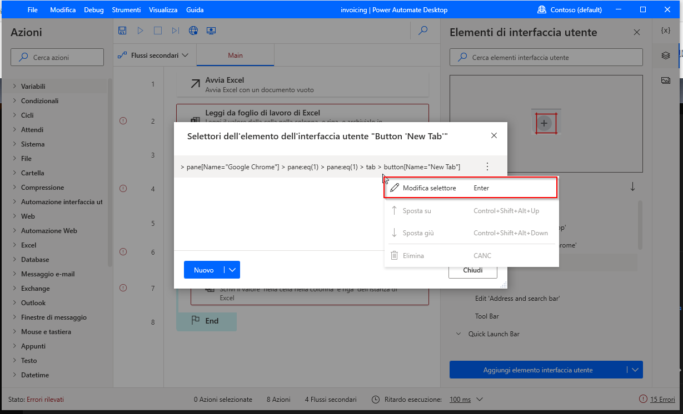Open the web recorder globe icon
The height and width of the screenshot is (414, 683).
[193, 31]
